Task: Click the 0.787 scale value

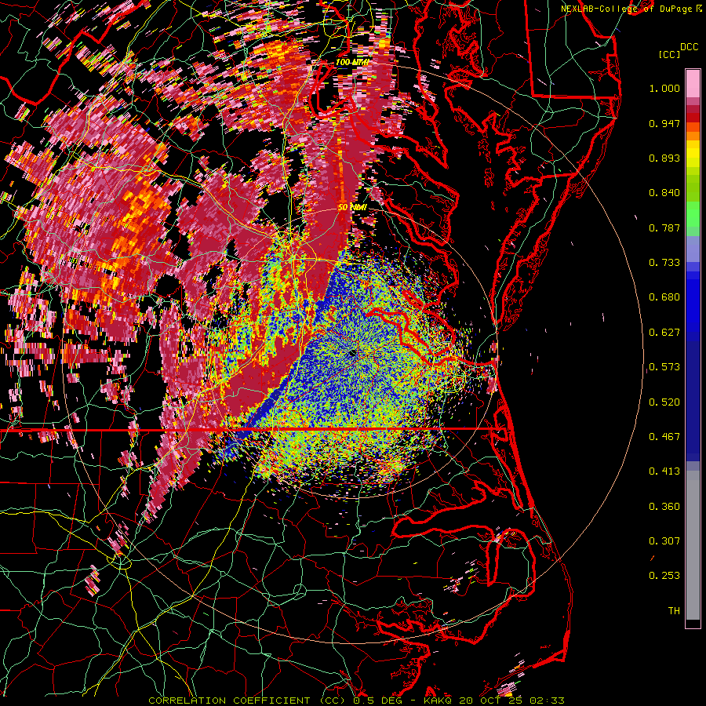Action: pos(664,227)
